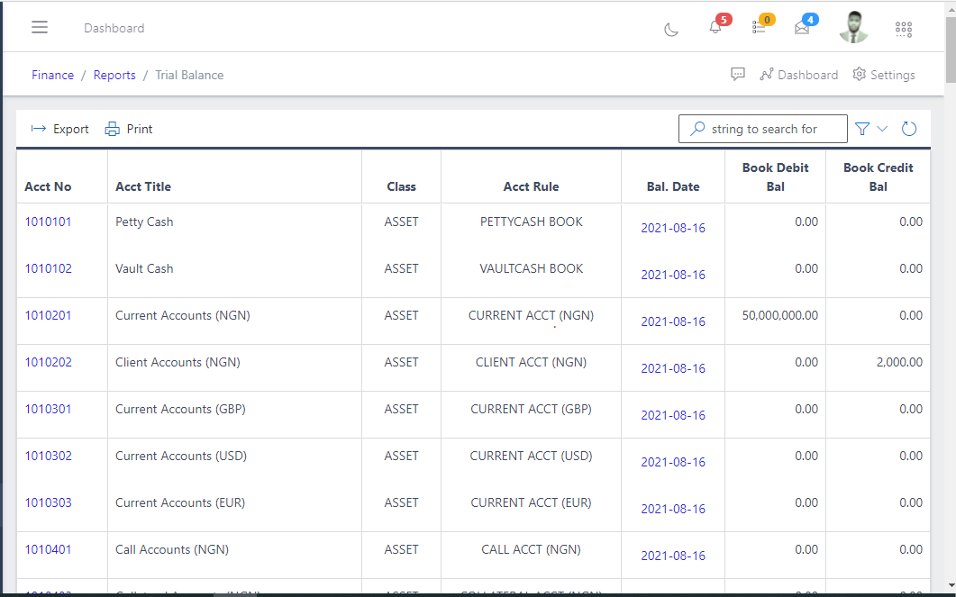956x597 pixels.
Task: Click Vault Cash row balance date
Action: [x=673, y=275]
